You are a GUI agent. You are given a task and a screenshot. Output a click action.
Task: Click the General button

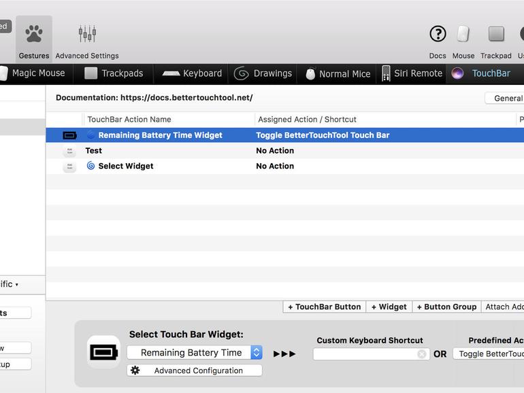click(505, 98)
